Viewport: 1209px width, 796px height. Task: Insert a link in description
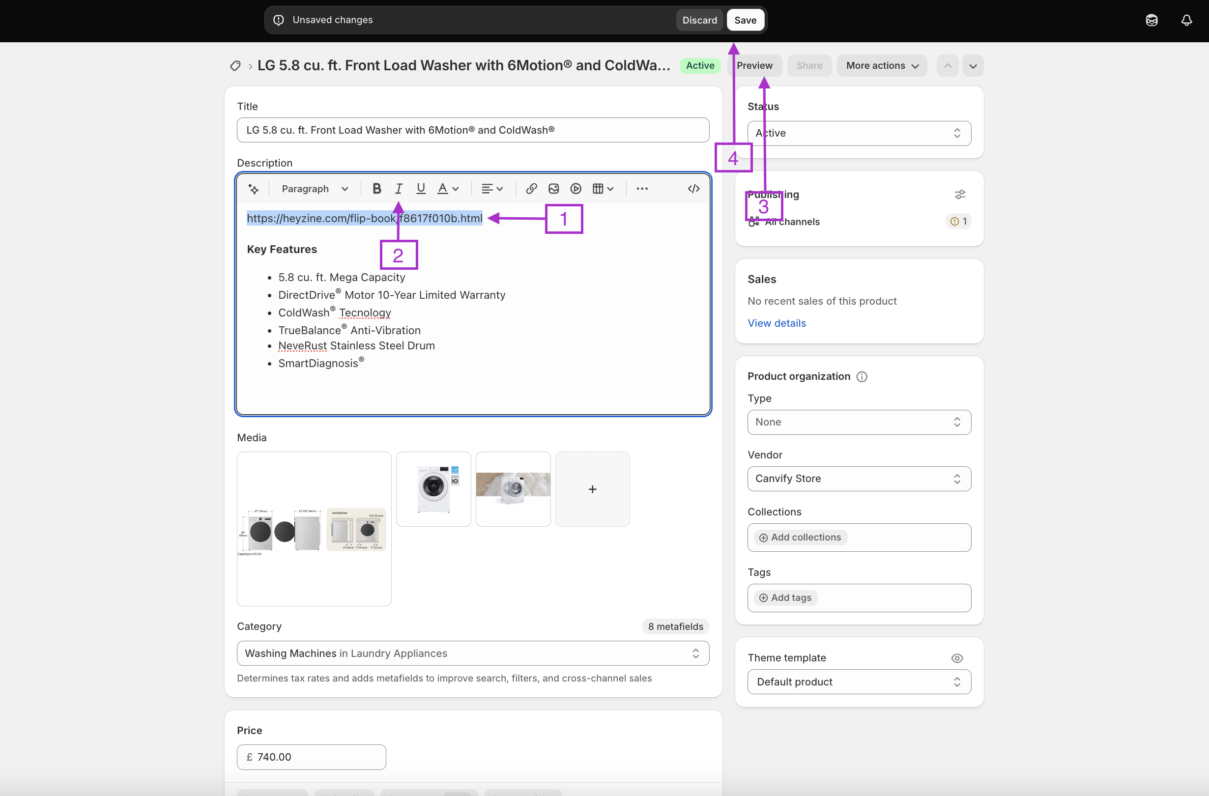click(531, 189)
